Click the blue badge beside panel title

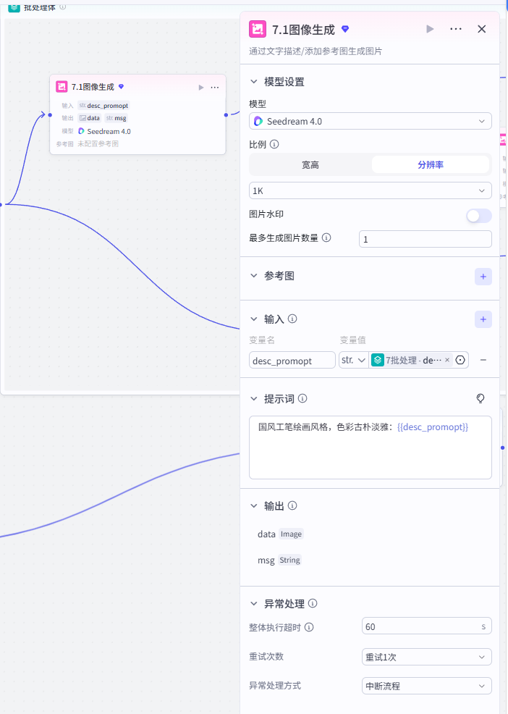click(345, 29)
